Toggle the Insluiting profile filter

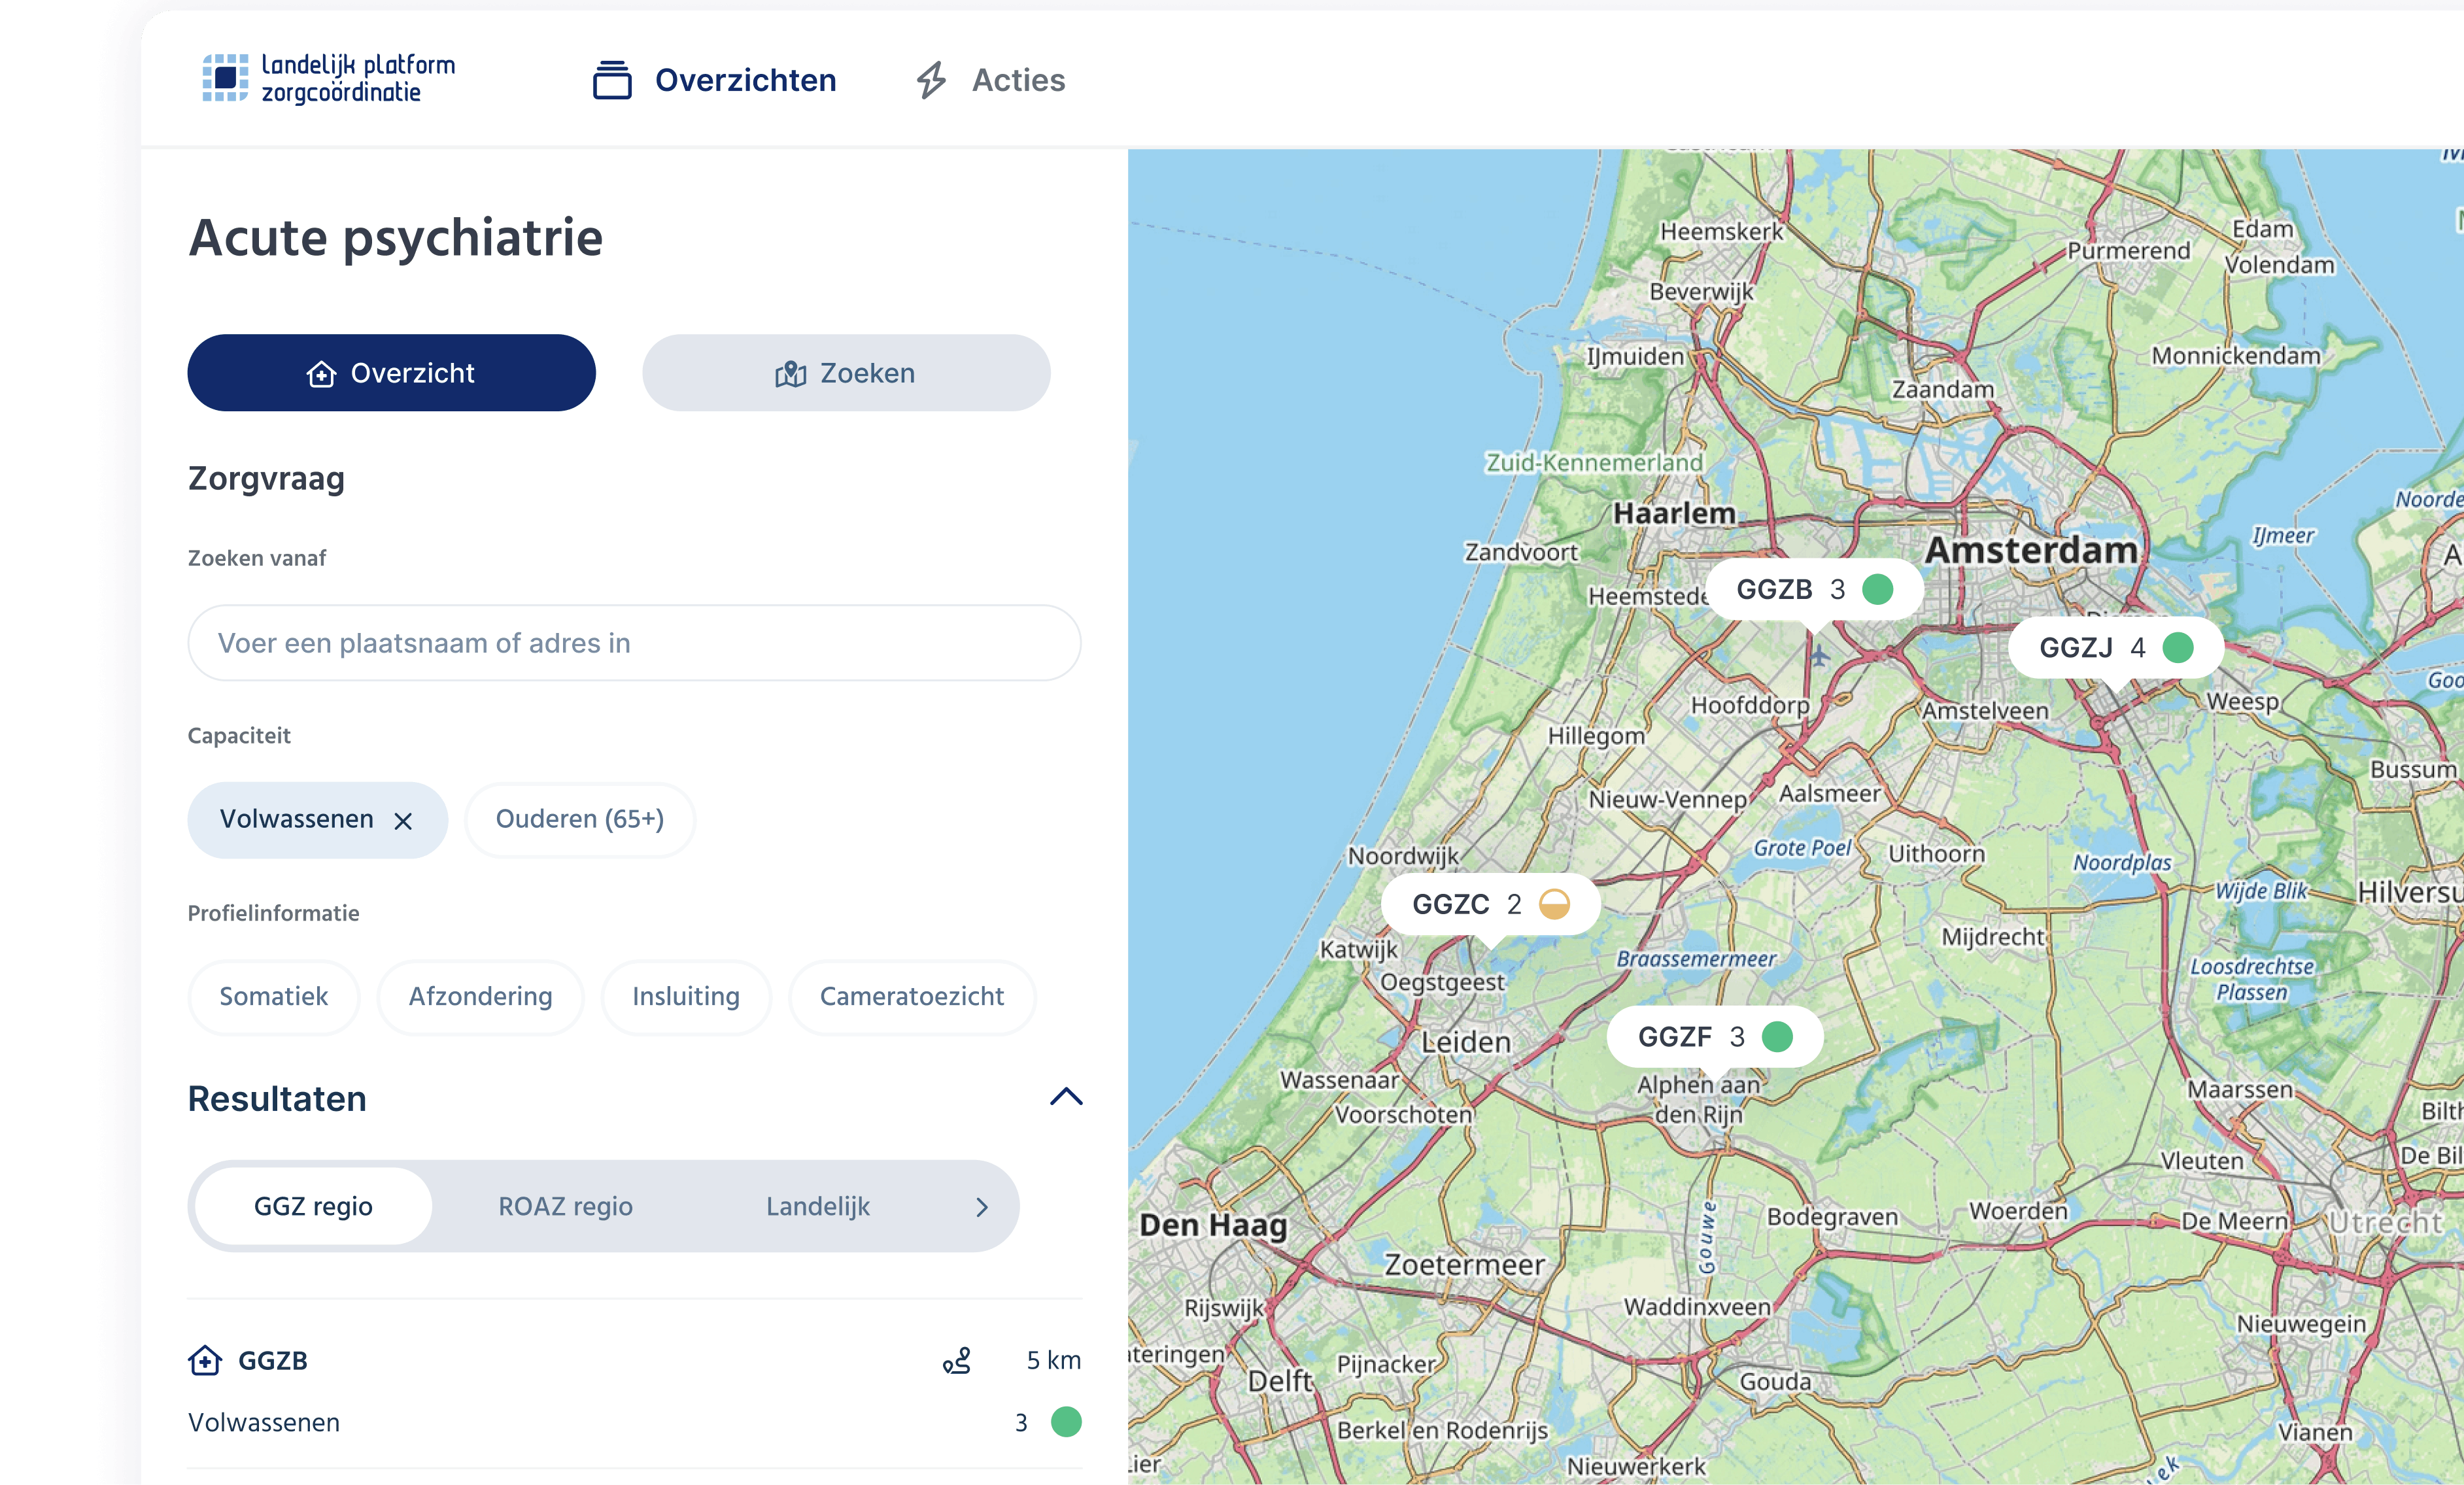pos(686,997)
